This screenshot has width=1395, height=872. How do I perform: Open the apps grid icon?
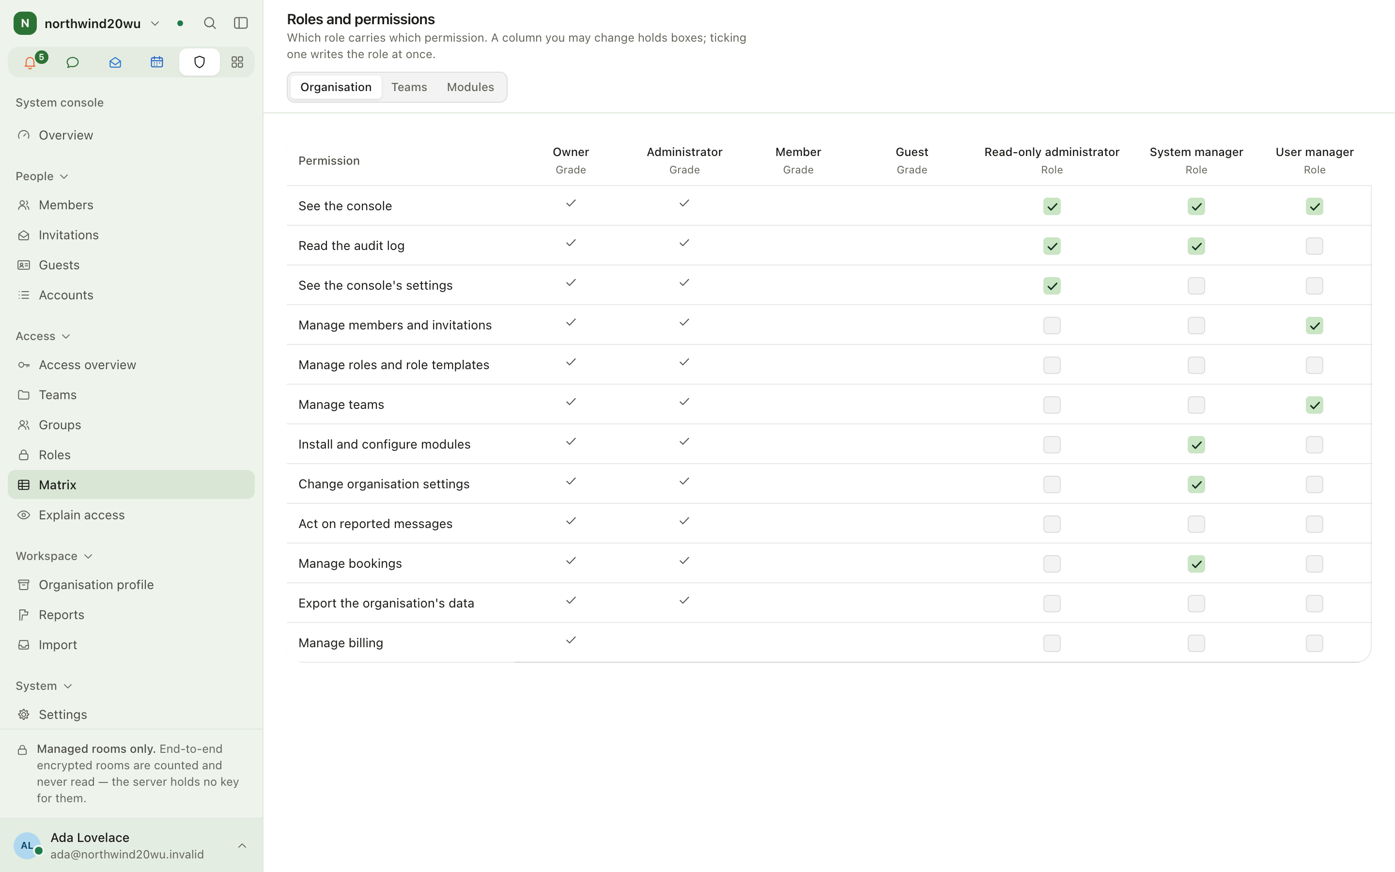(x=237, y=62)
